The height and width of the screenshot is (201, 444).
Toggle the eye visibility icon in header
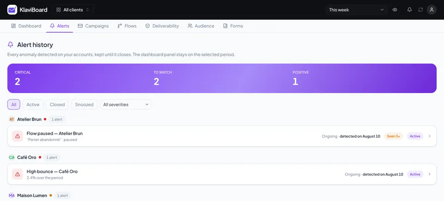click(x=395, y=10)
